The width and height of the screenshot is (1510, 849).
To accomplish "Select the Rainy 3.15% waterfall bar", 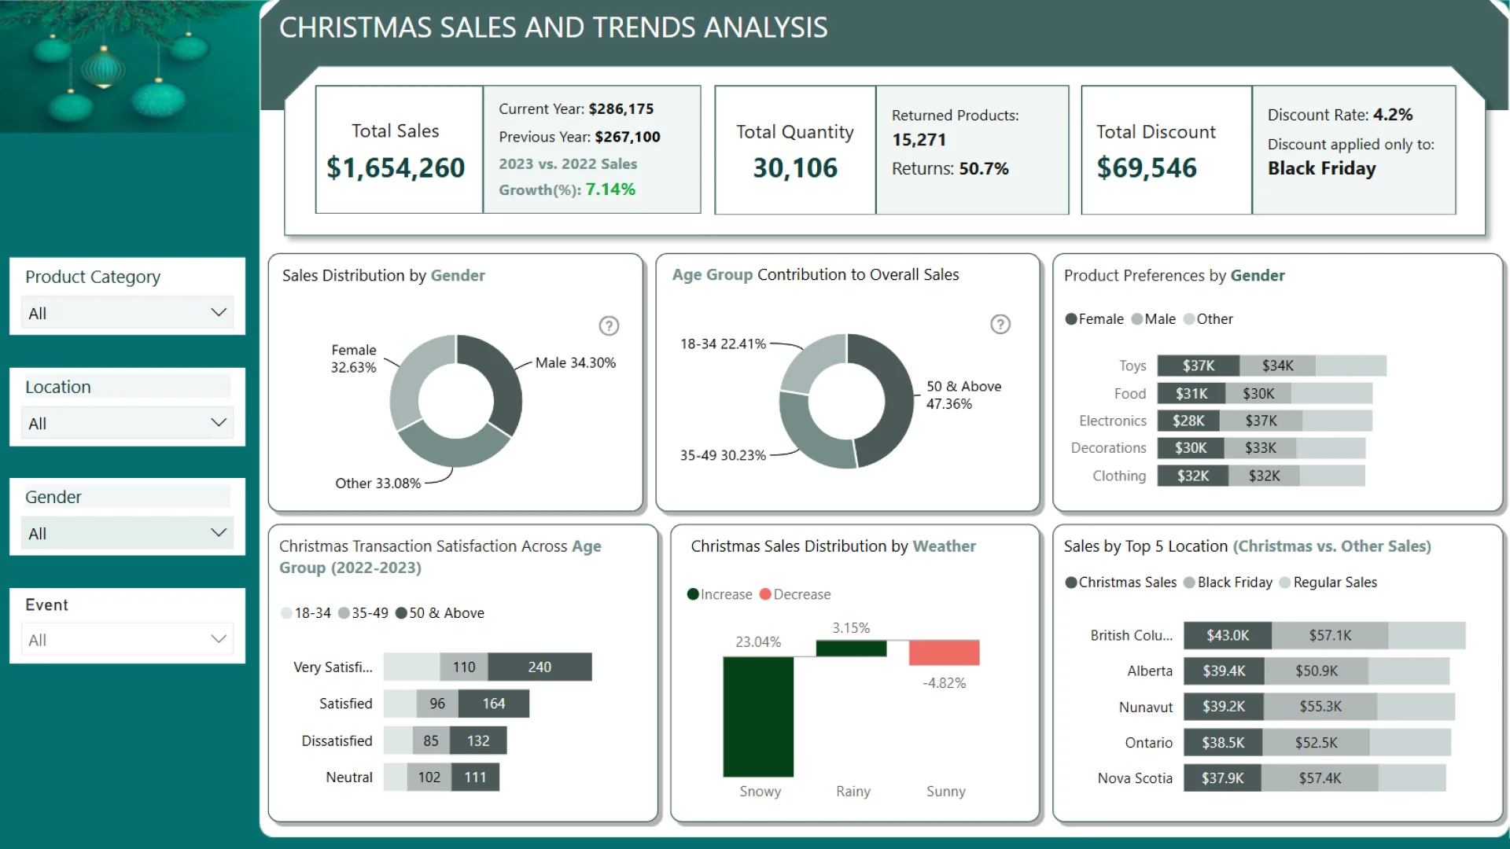I will (851, 649).
